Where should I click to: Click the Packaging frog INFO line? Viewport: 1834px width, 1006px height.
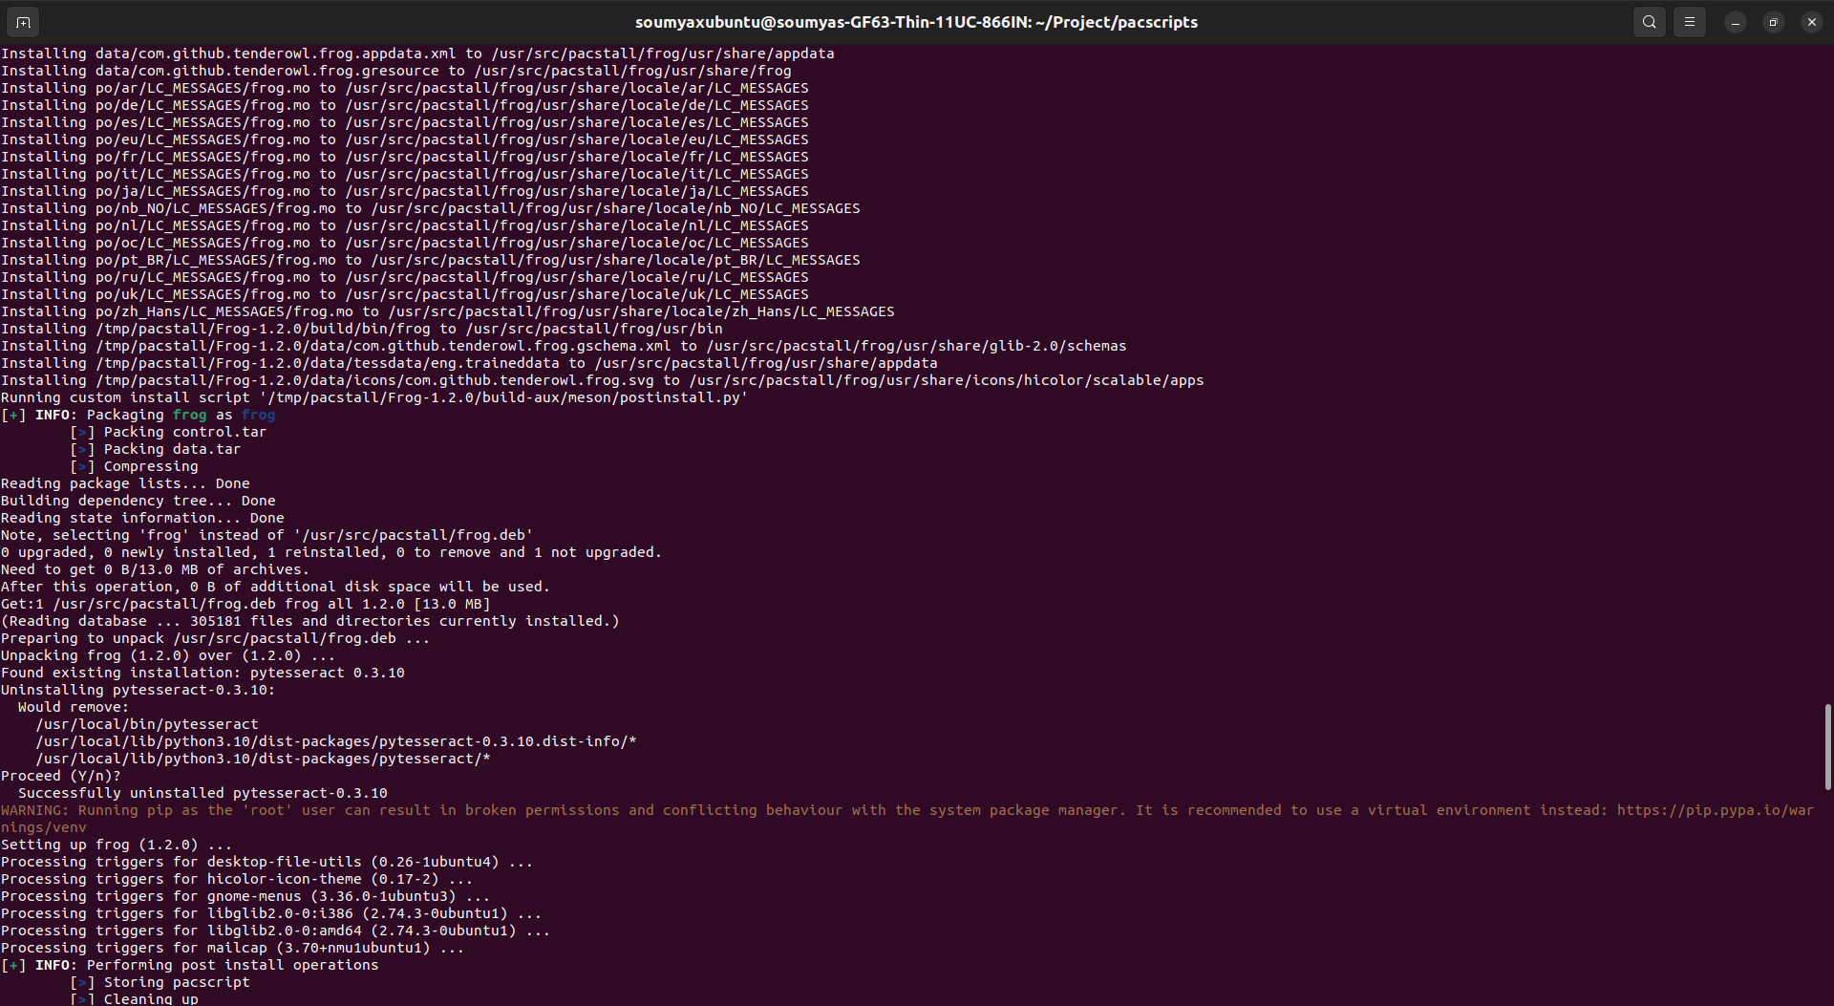[139, 415]
